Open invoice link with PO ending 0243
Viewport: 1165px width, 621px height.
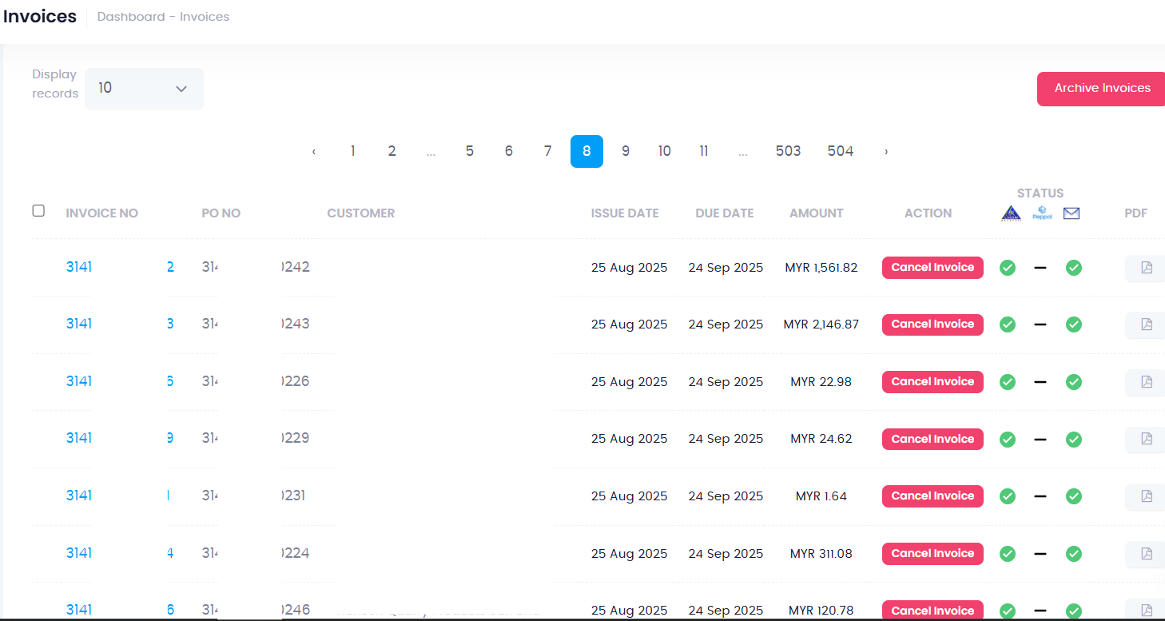click(79, 324)
